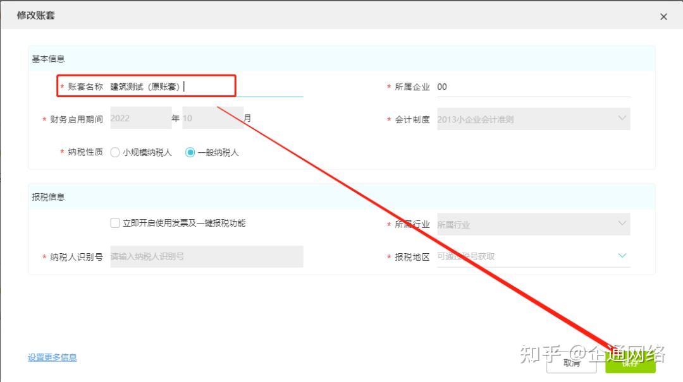The height and width of the screenshot is (382, 683).
Task: Click the 会计制度 dropdown chevron icon
Action: 622,118
